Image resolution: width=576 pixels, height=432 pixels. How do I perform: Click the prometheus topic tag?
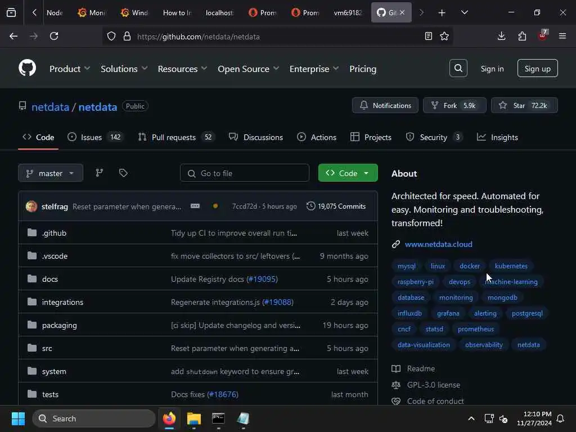click(476, 329)
